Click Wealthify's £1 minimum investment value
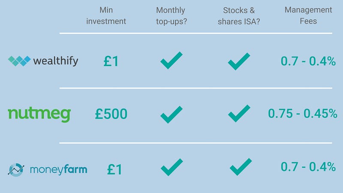 [111, 61]
